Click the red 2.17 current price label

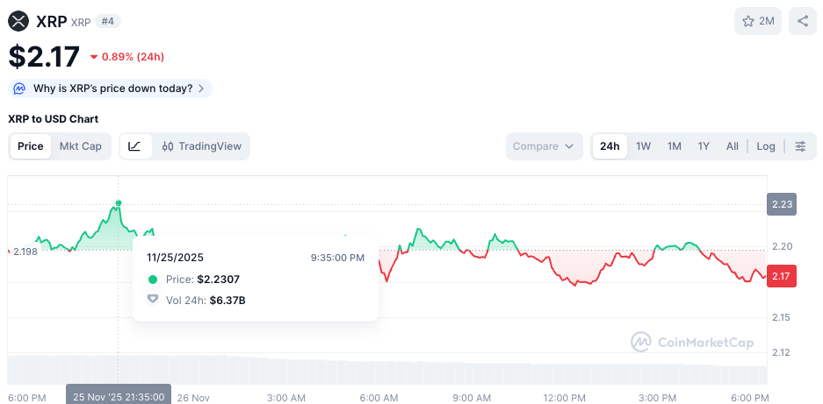782,276
